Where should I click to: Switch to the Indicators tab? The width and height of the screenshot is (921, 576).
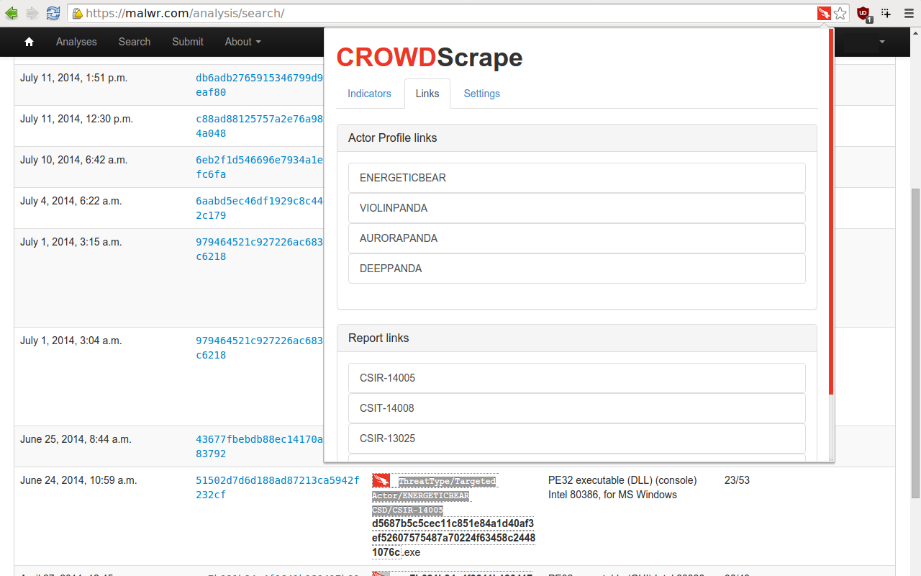coord(369,94)
